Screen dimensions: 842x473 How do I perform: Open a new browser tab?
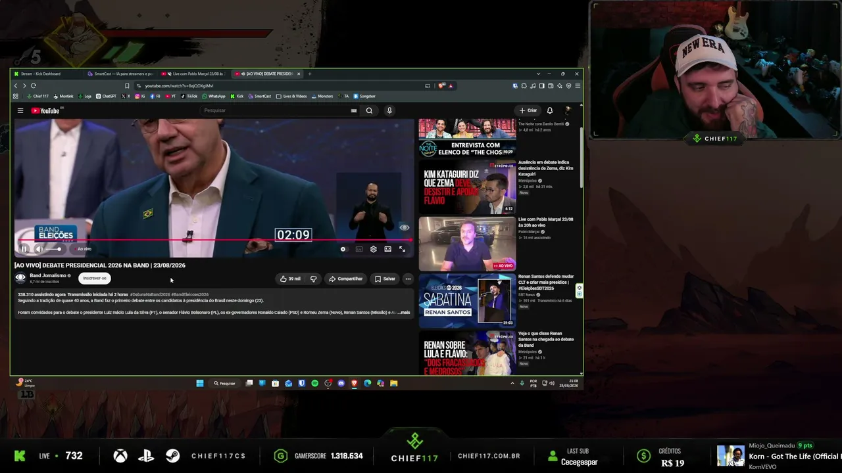pos(310,74)
